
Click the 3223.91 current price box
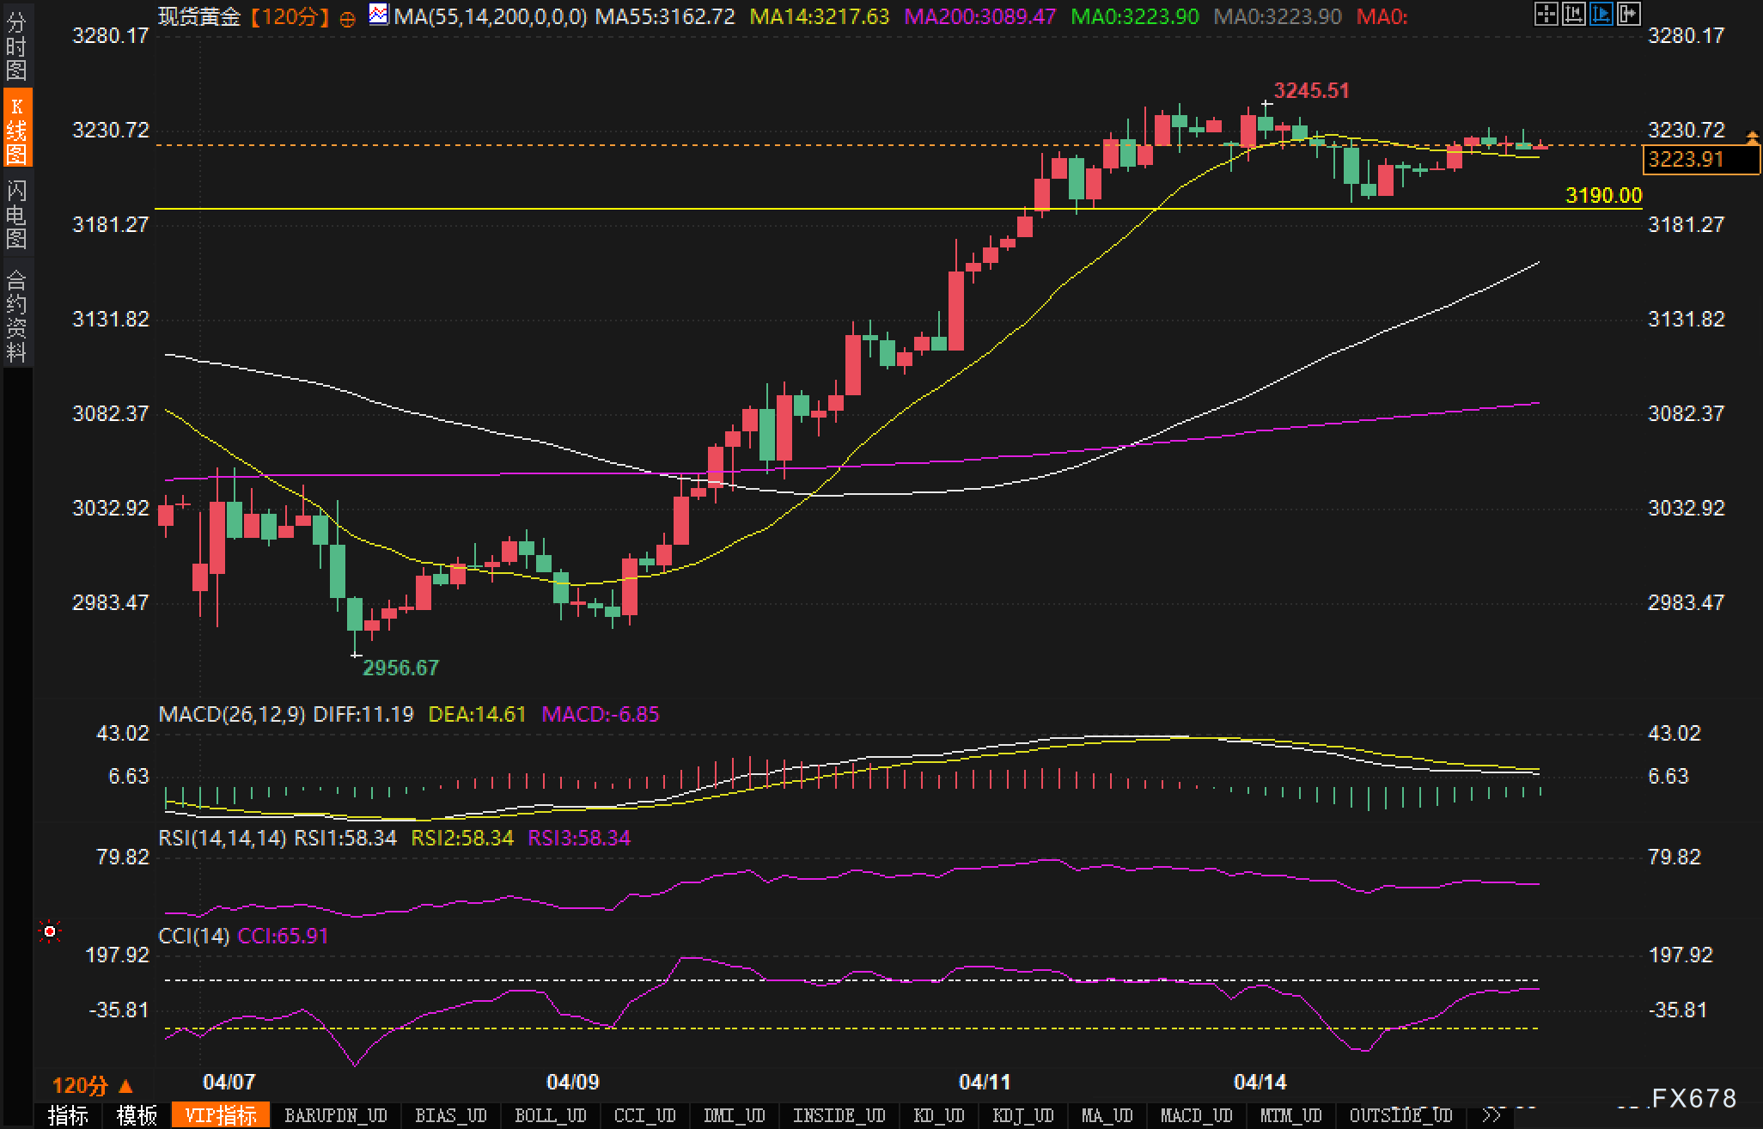tap(1700, 160)
